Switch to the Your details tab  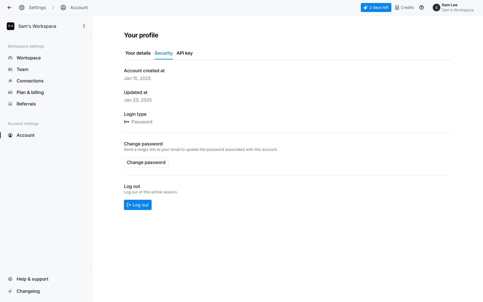click(138, 53)
